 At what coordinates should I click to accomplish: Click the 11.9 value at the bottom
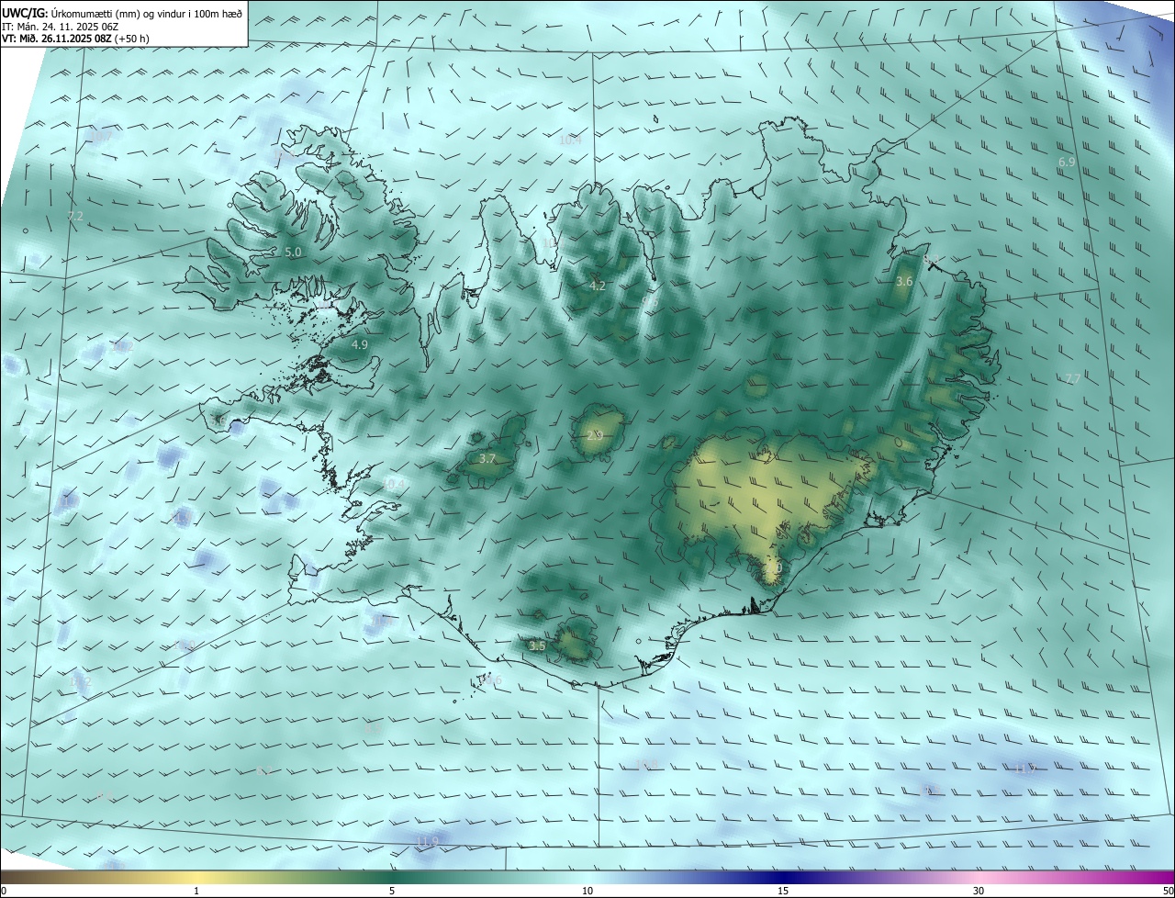[427, 841]
